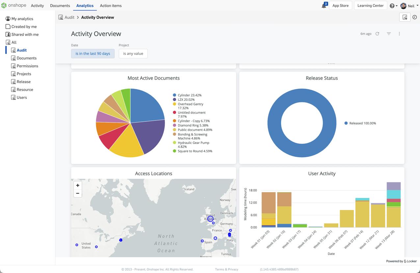Zoom in on the Access Locations map
The height and width of the screenshot is (273, 420).
click(78, 185)
